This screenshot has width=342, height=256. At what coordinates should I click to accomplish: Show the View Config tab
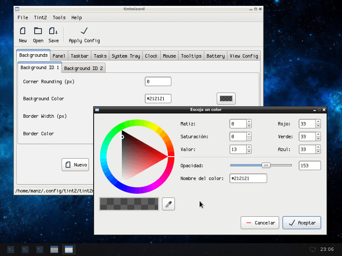pos(244,56)
